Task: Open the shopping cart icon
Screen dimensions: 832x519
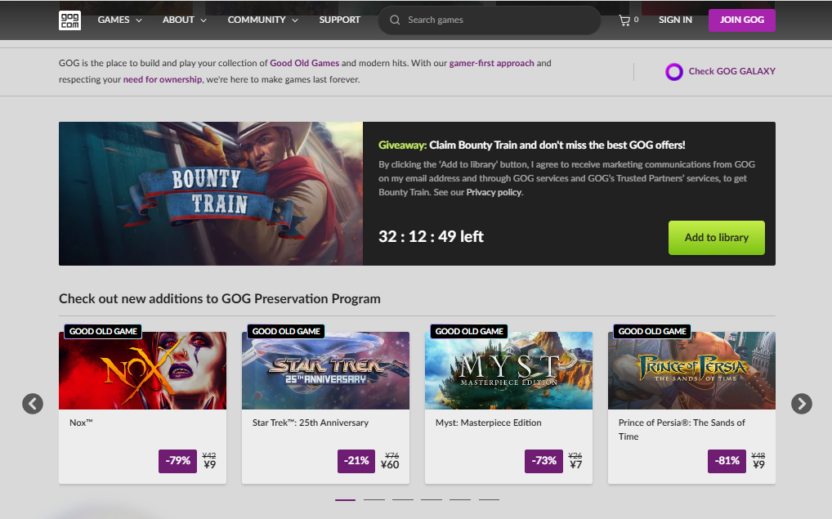Action: pyautogui.click(x=624, y=20)
